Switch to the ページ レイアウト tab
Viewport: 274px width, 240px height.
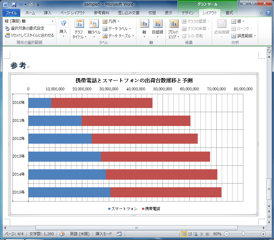73,13
